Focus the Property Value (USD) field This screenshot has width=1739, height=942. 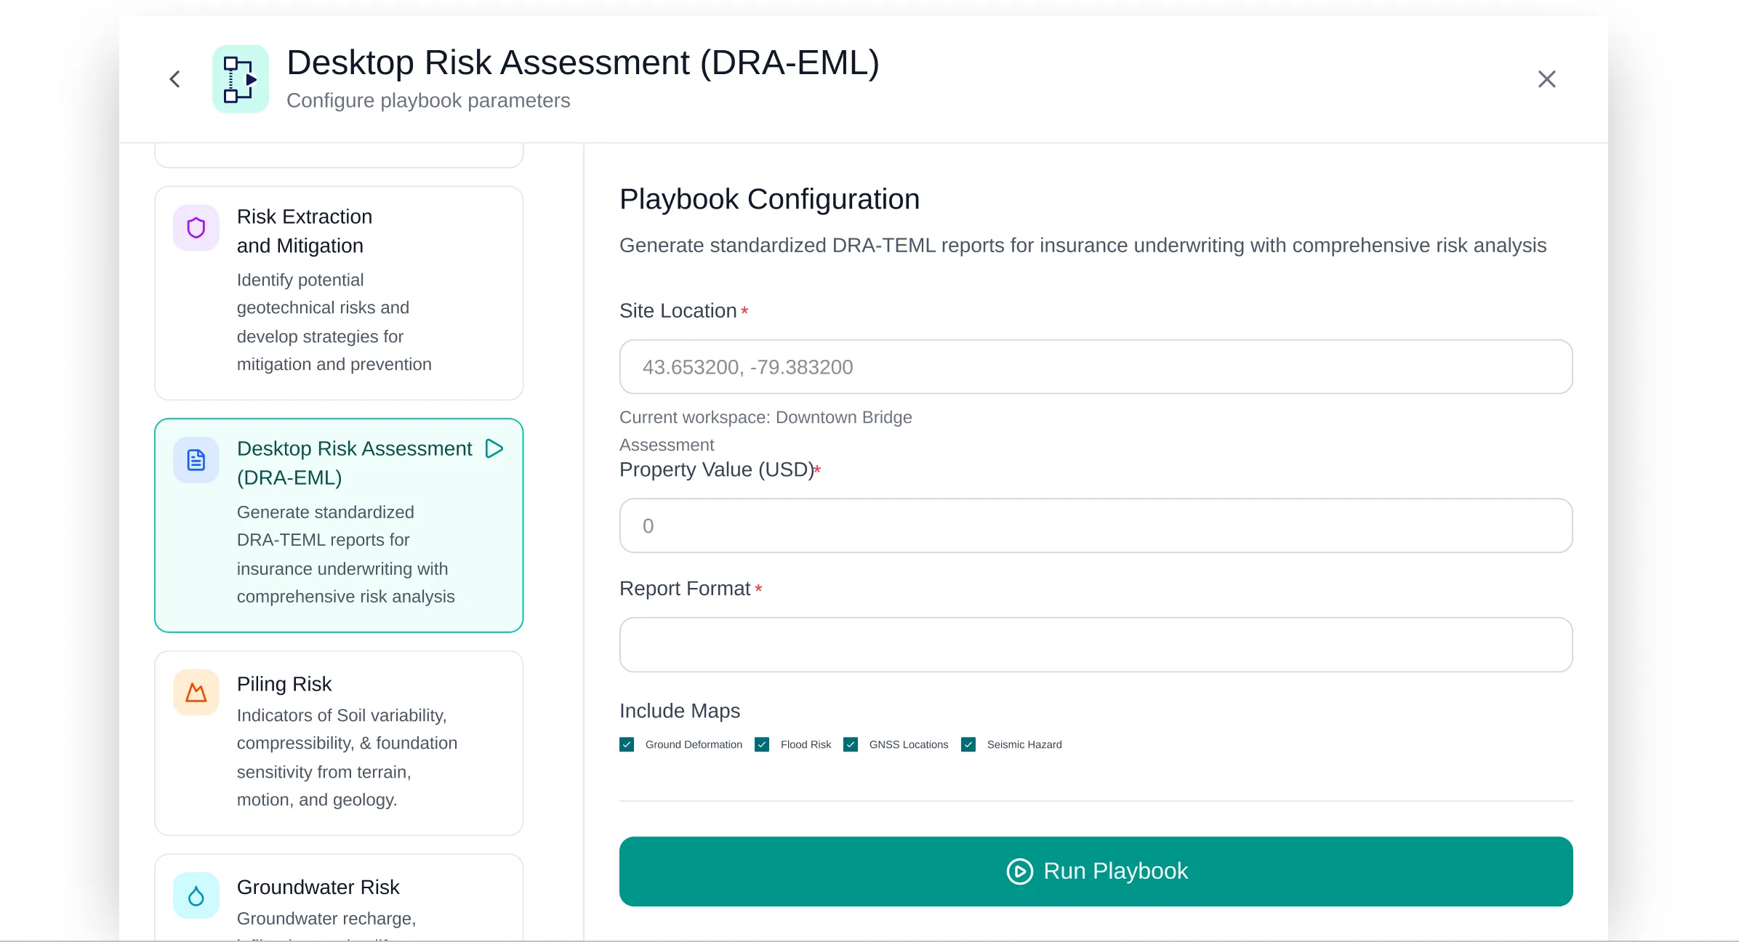click(x=1096, y=526)
